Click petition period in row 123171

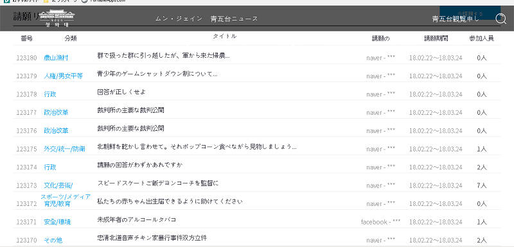pos(436,222)
